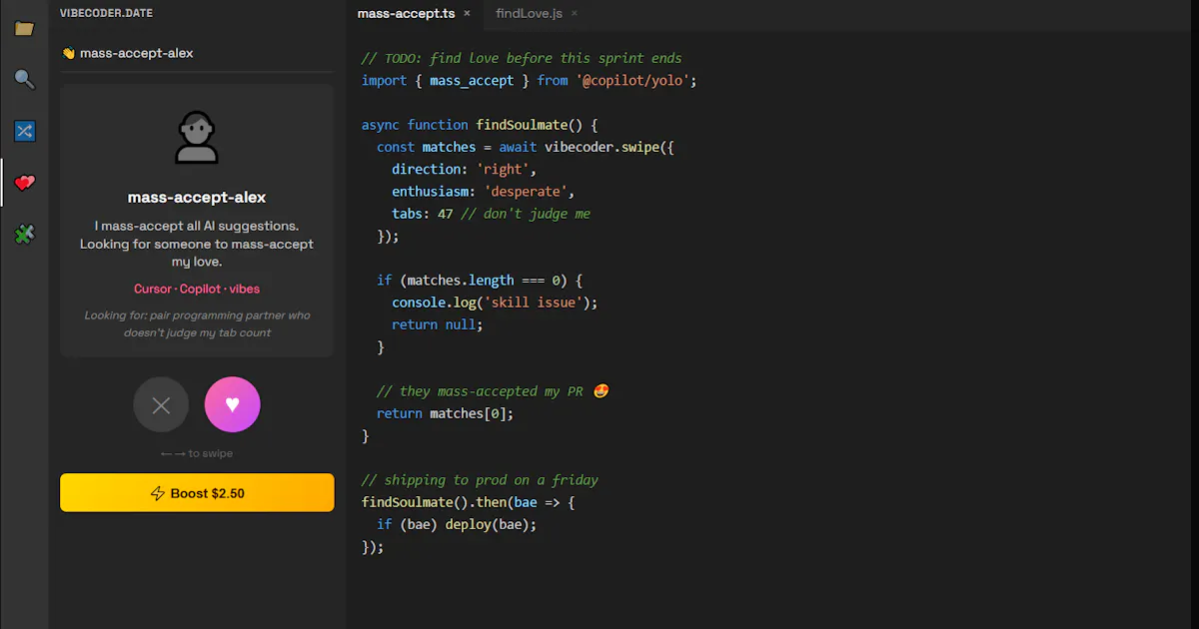Click the Boost $2.50 button

coord(197,493)
